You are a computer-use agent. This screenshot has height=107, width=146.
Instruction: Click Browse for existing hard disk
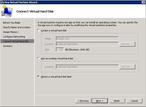pos(127,67)
